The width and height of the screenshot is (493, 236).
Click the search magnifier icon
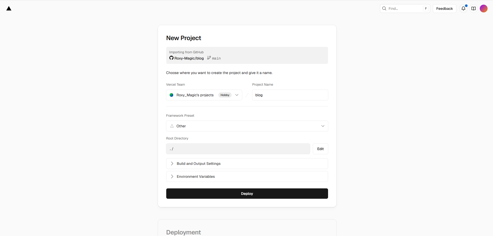384,9
